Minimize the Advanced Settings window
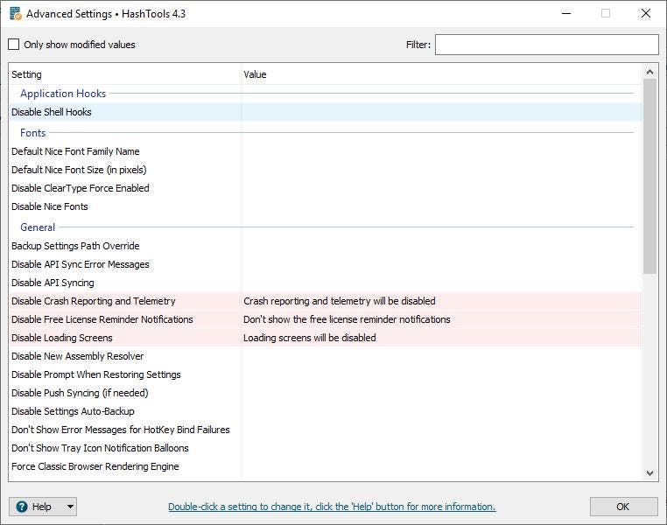The image size is (667, 525). pyautogui.click(x=566, y=14)
